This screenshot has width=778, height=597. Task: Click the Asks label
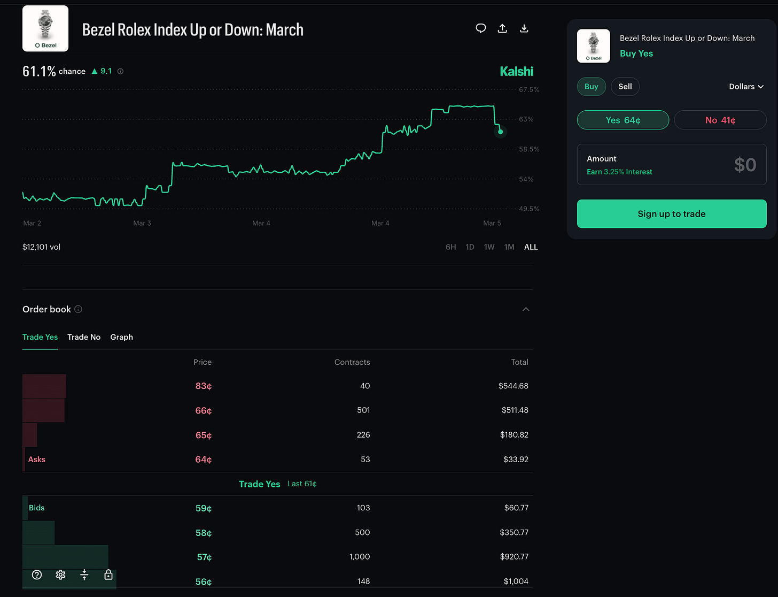[37, 460]
